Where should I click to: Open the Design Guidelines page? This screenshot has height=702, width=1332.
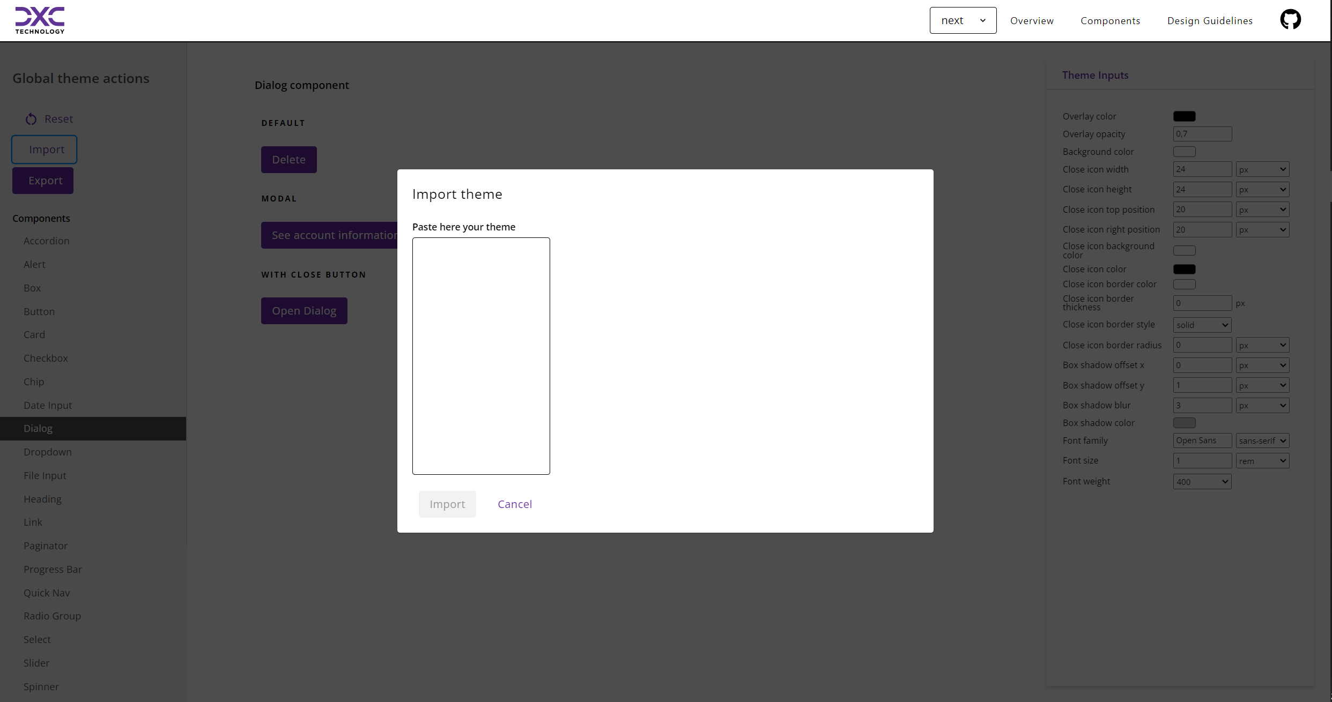point(1210,20)
